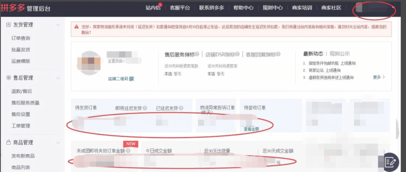Viewport: 406px width, 172px height.
Task: Click the 近30天出货量 label
Action: [217, 151]
